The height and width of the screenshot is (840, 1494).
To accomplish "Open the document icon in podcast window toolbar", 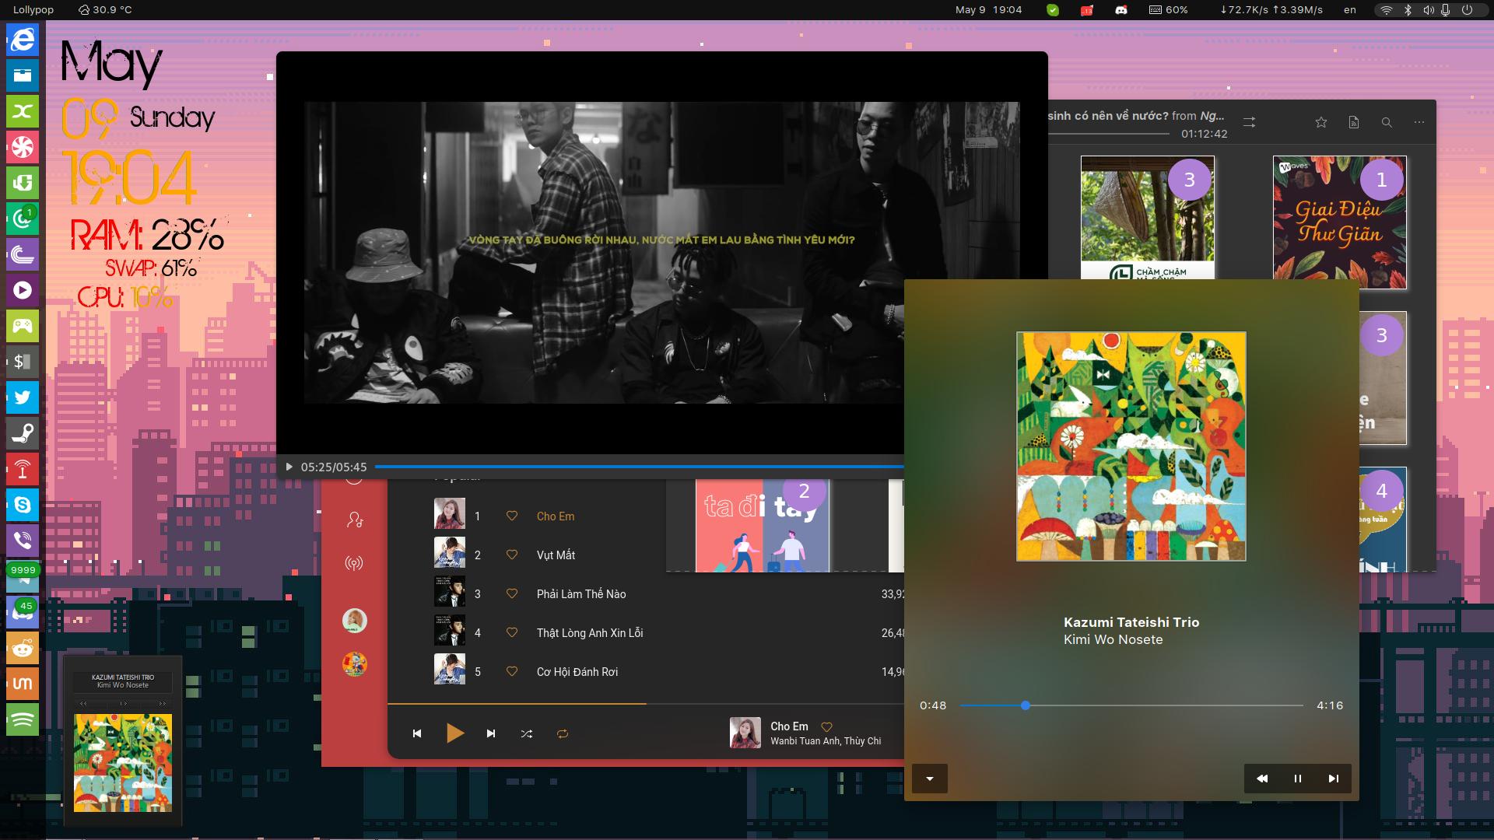I will click(1354, 122).
